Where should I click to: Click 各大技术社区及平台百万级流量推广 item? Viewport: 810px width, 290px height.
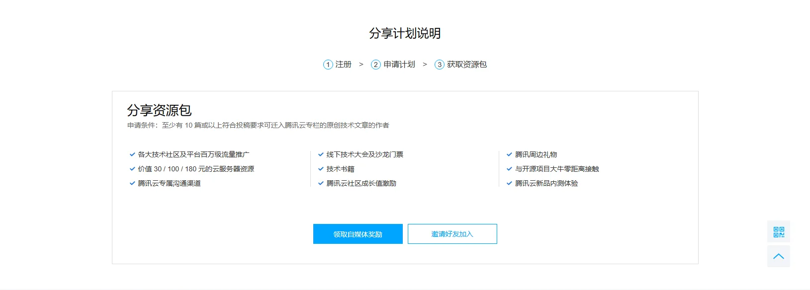193,154
